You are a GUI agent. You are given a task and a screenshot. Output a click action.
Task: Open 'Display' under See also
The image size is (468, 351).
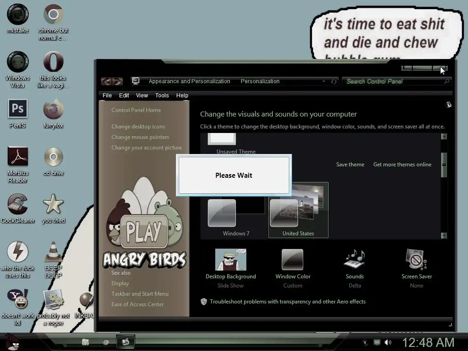[120, 283]
